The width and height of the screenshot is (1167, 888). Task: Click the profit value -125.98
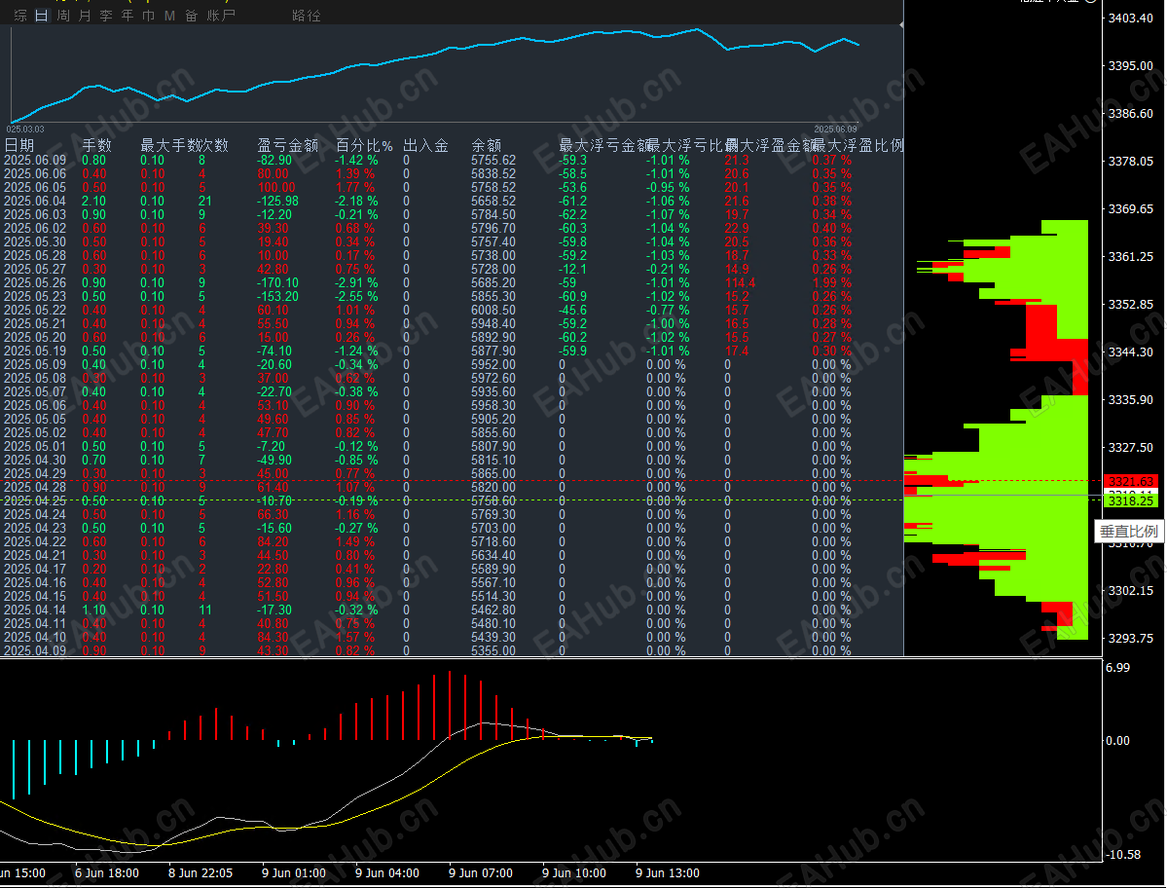coord(277,201)
